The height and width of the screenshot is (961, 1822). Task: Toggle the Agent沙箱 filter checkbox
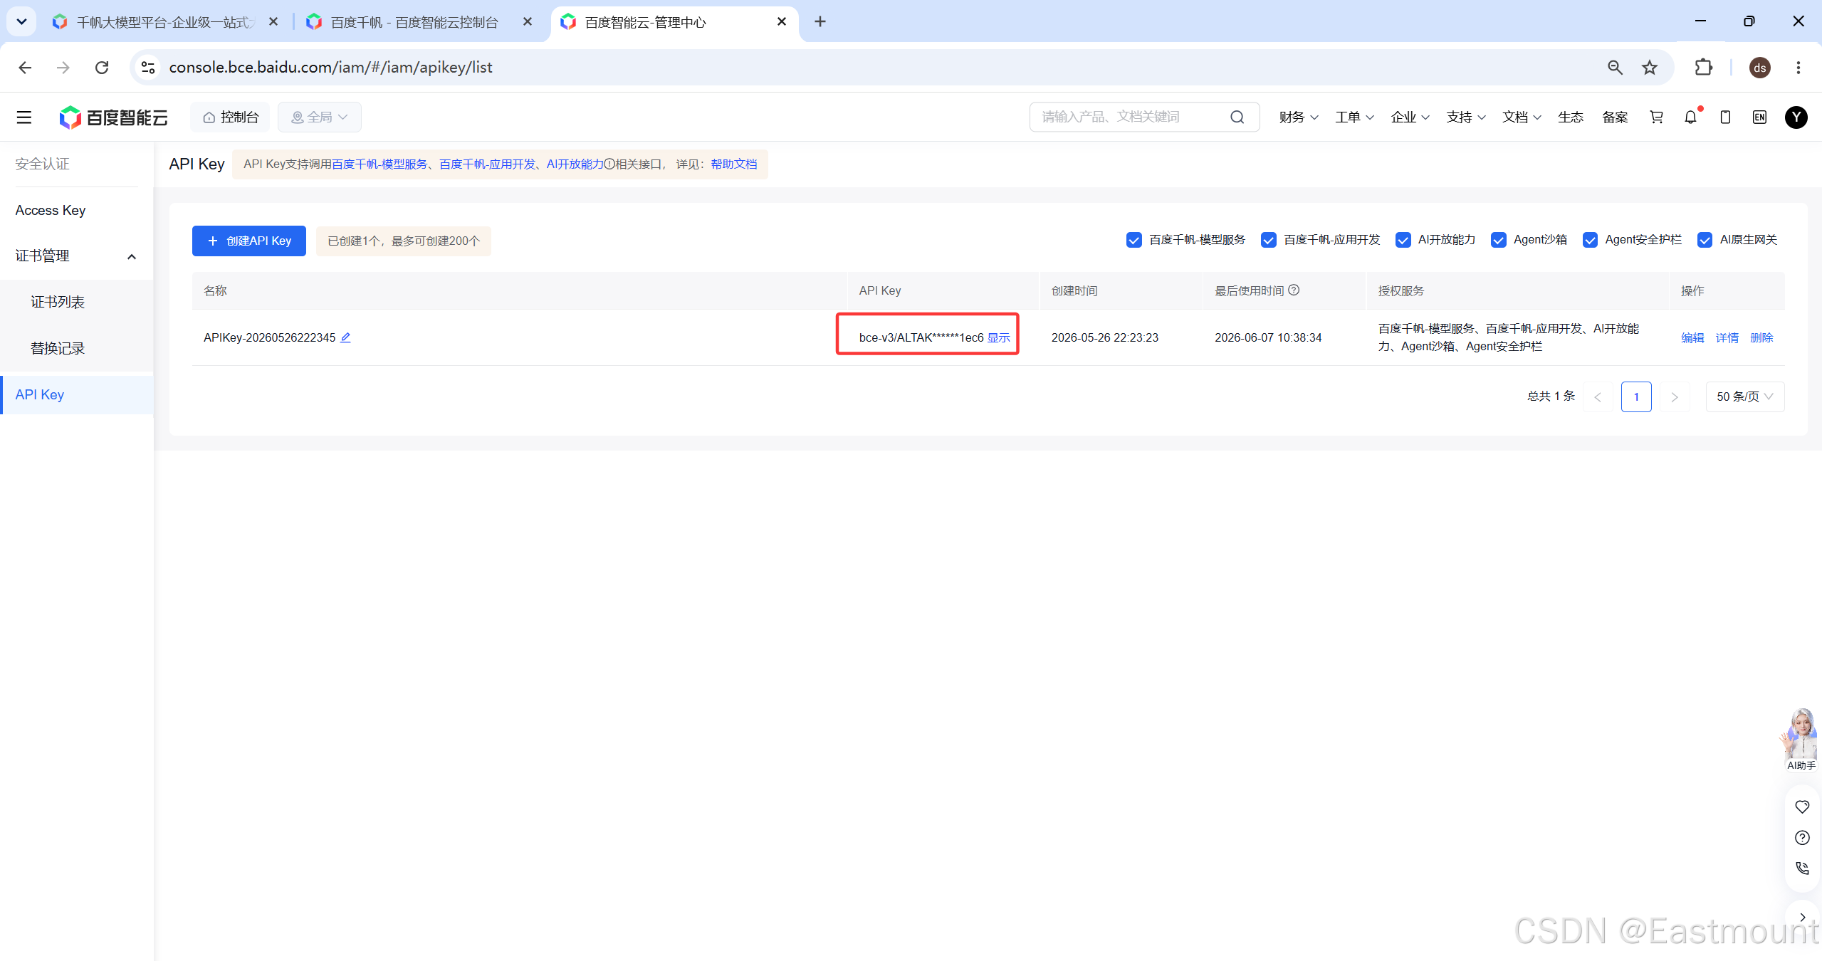tap(1498, 240)
